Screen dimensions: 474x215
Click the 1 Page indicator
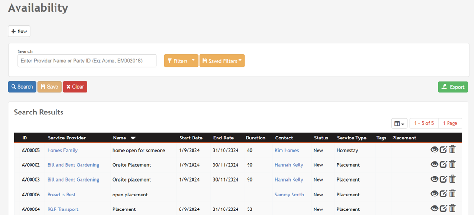click(x=450, y=123)
